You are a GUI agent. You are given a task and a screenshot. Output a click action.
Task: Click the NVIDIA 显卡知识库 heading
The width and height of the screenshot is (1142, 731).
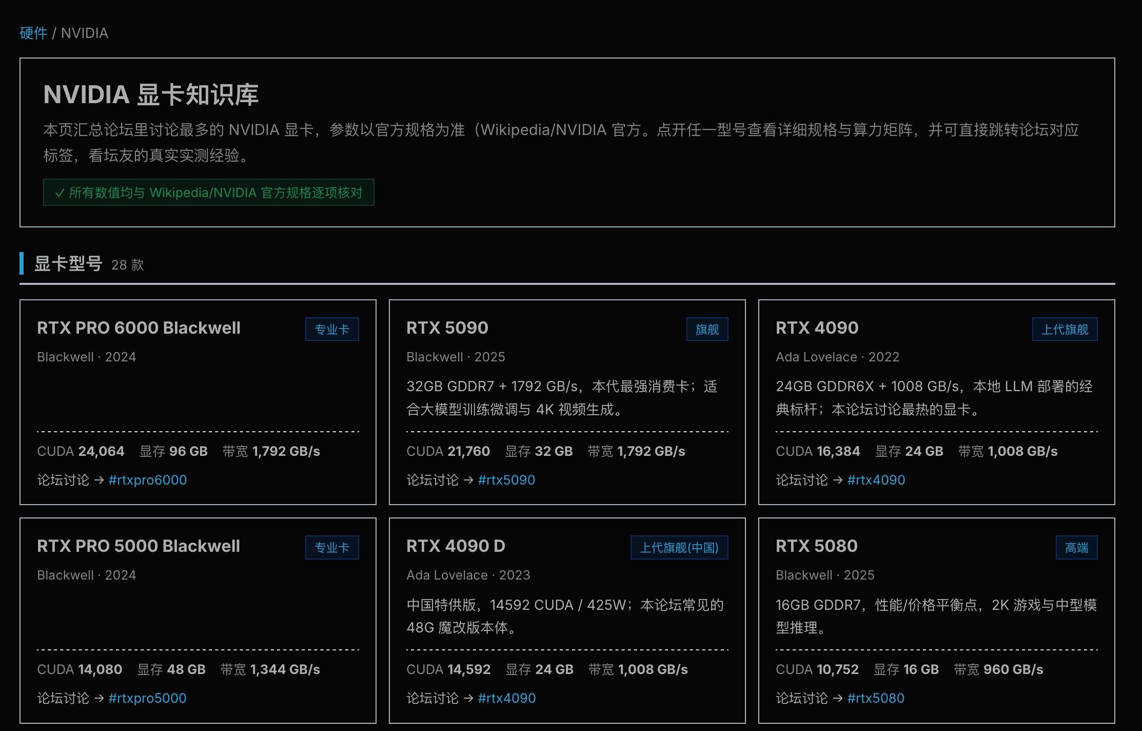(x=151, y=94)
